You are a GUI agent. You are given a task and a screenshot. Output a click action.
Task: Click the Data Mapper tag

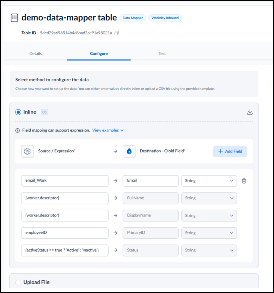point(133,18)
